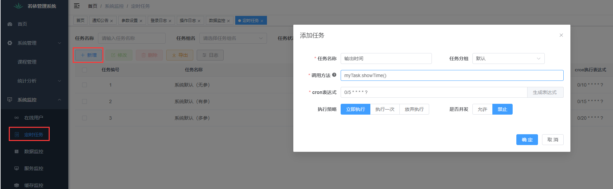
Task: Open the 任务组名 filter dropdown
Action: 233,38
